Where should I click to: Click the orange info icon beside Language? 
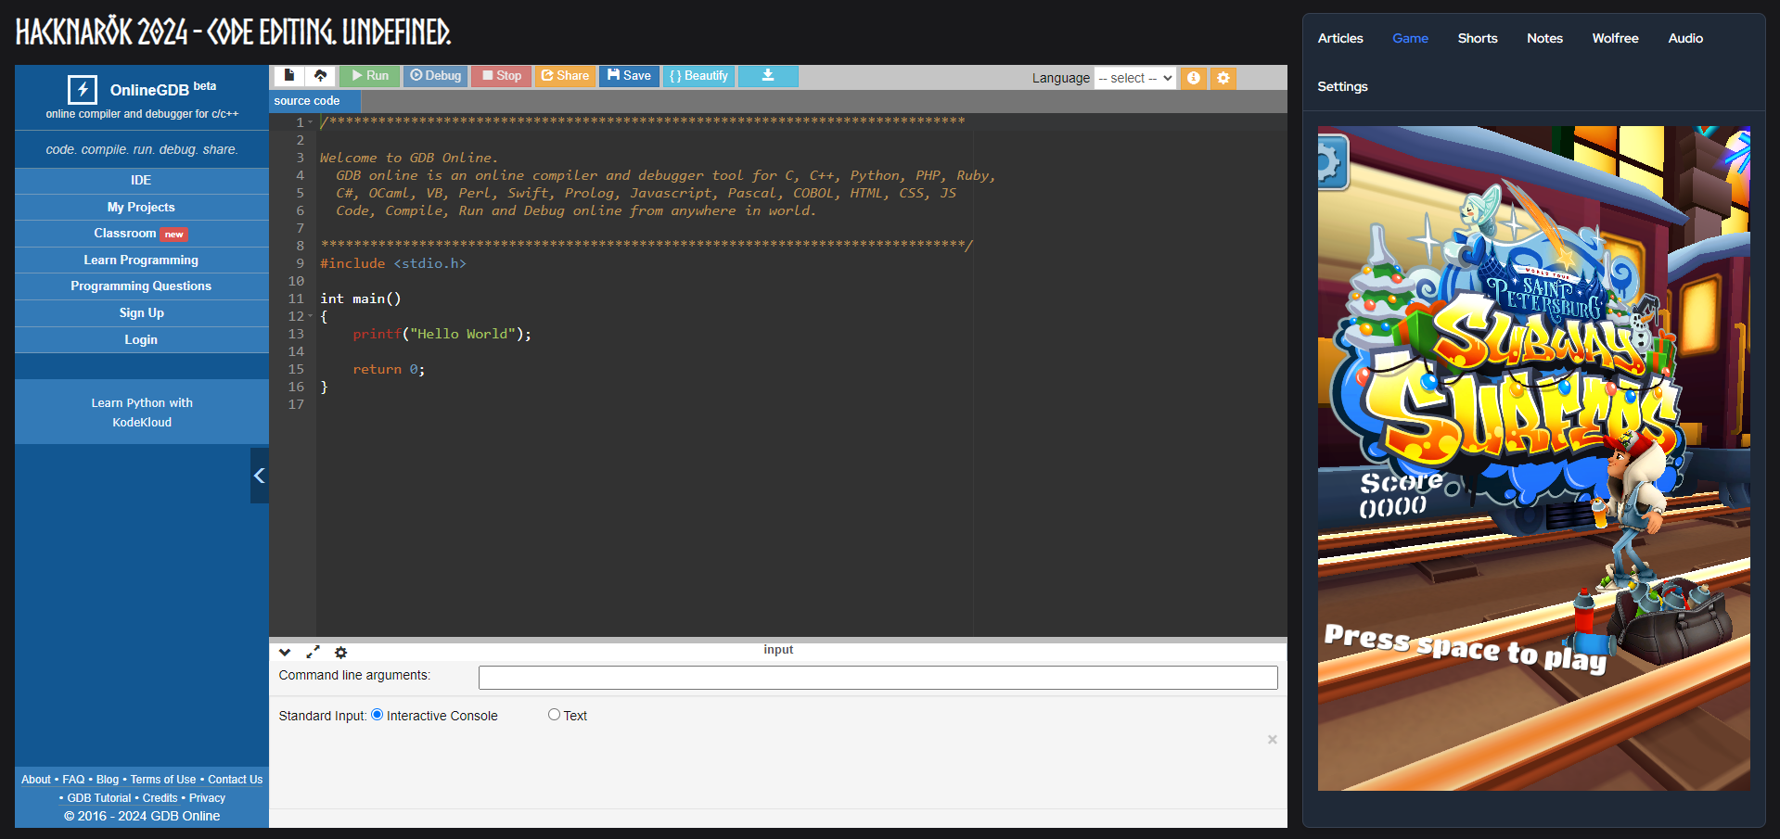point(1194,78)
